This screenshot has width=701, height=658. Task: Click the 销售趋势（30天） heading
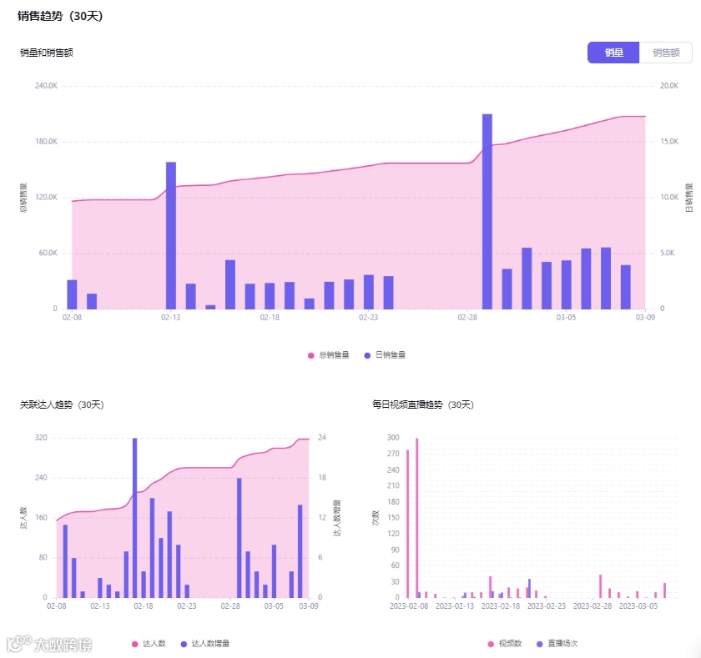pyautogui.click(x=60, y=16)
